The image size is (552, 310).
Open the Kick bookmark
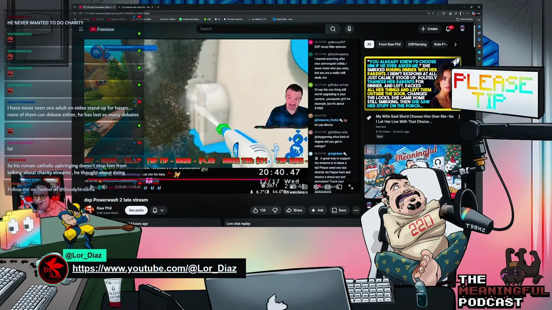pyautogui.click(x=207, y=19)
